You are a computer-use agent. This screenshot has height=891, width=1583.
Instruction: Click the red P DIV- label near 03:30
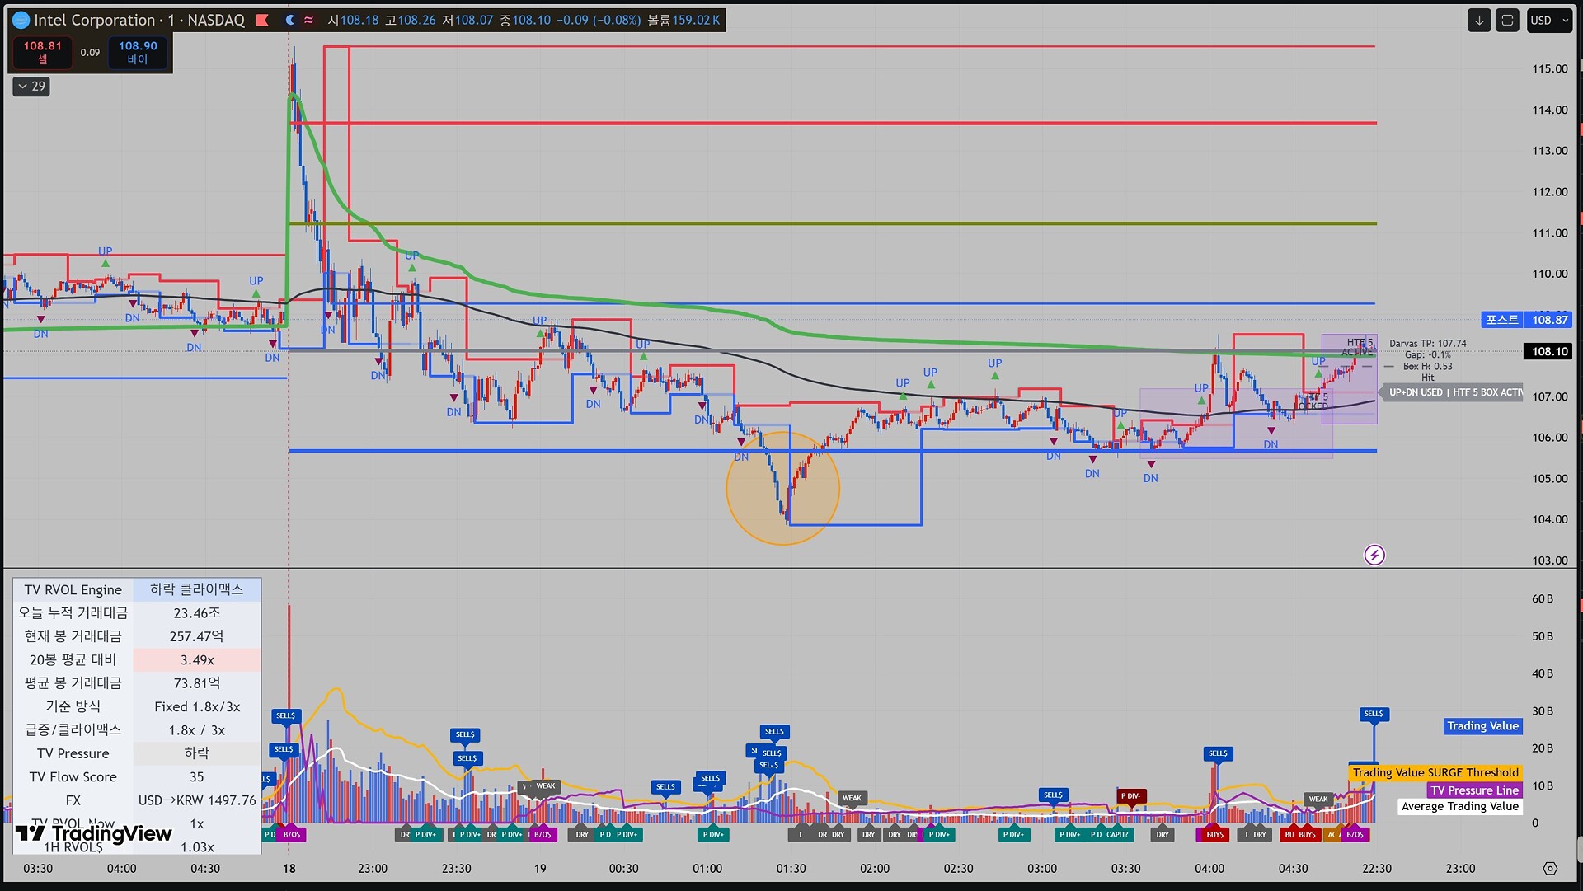1130,796
